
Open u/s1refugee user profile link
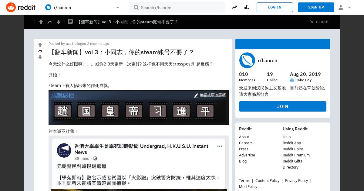pyautogui.click(x=76, y=44)
